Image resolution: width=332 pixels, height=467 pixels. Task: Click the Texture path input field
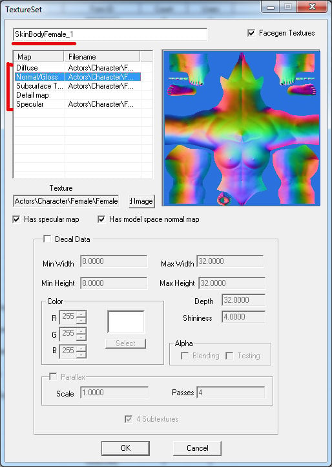66,201
